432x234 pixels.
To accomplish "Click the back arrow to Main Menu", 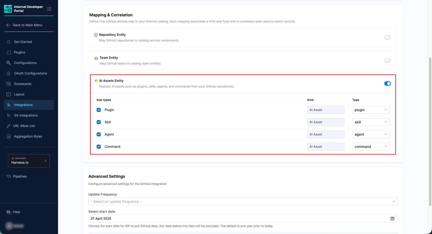I will [8, 25].
